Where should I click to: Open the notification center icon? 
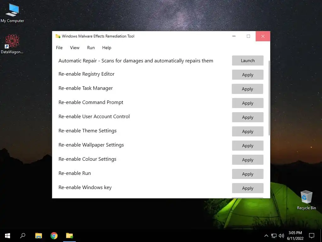312,236
